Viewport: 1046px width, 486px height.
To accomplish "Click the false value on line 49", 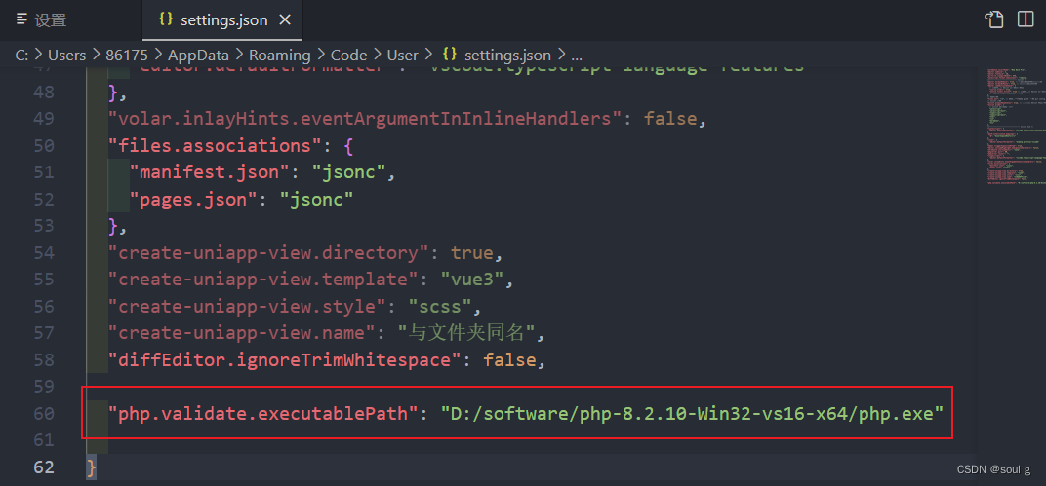I will click(669, 119).
